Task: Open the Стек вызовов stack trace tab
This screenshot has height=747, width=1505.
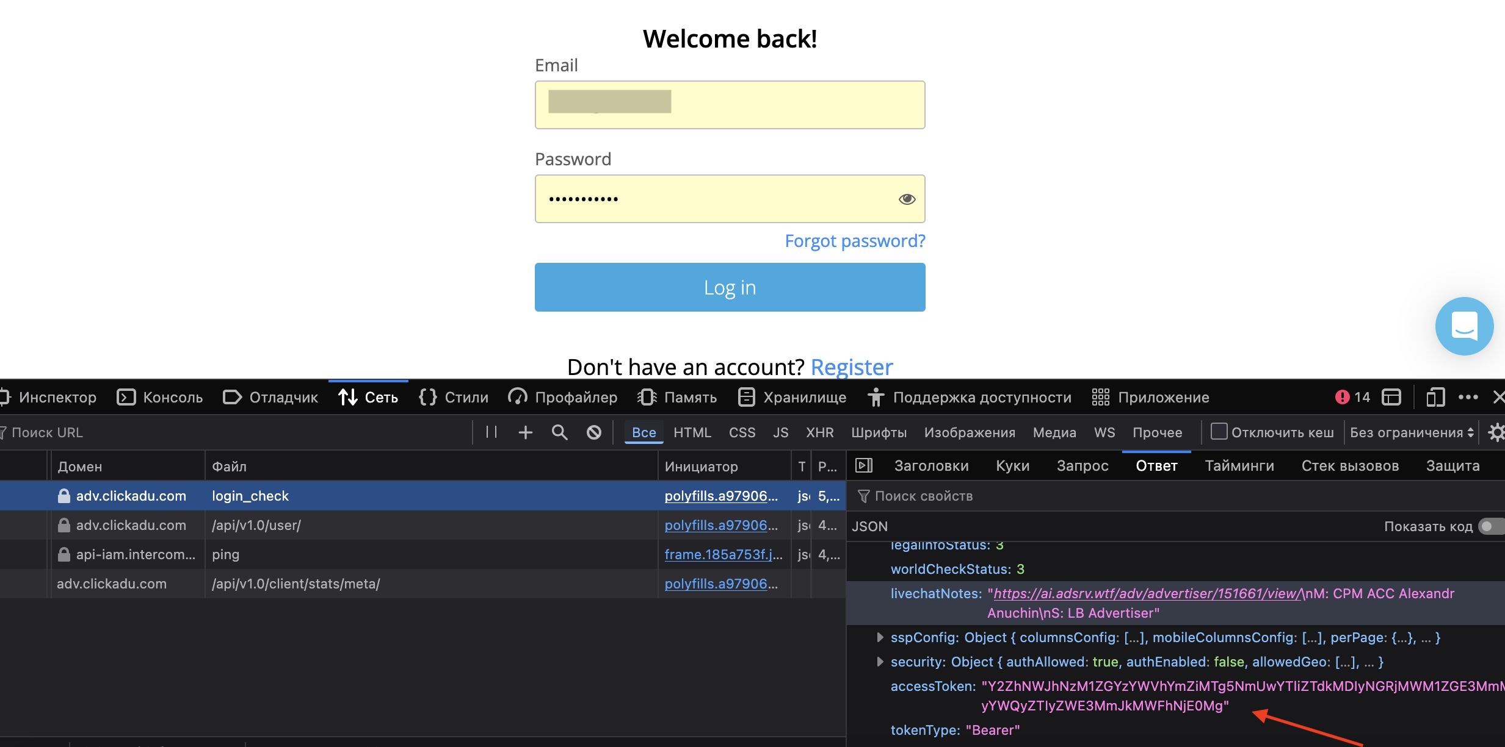Action: pyautogui.click(x=1351, y=466)
